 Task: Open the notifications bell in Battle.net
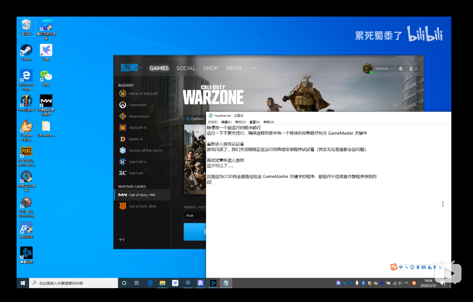pos(401,69)
